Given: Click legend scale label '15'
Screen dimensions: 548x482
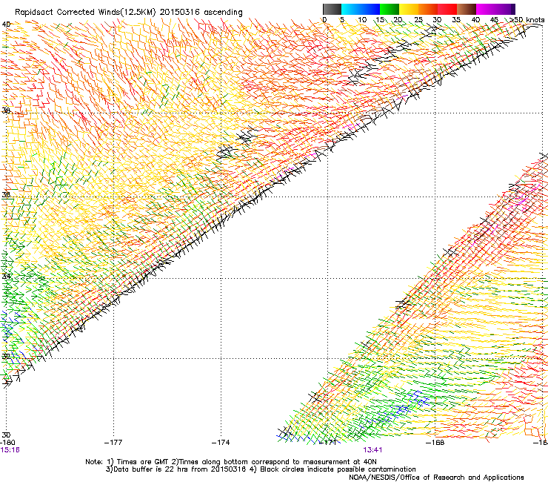Looking at the screenshot, I should (380, 20).
